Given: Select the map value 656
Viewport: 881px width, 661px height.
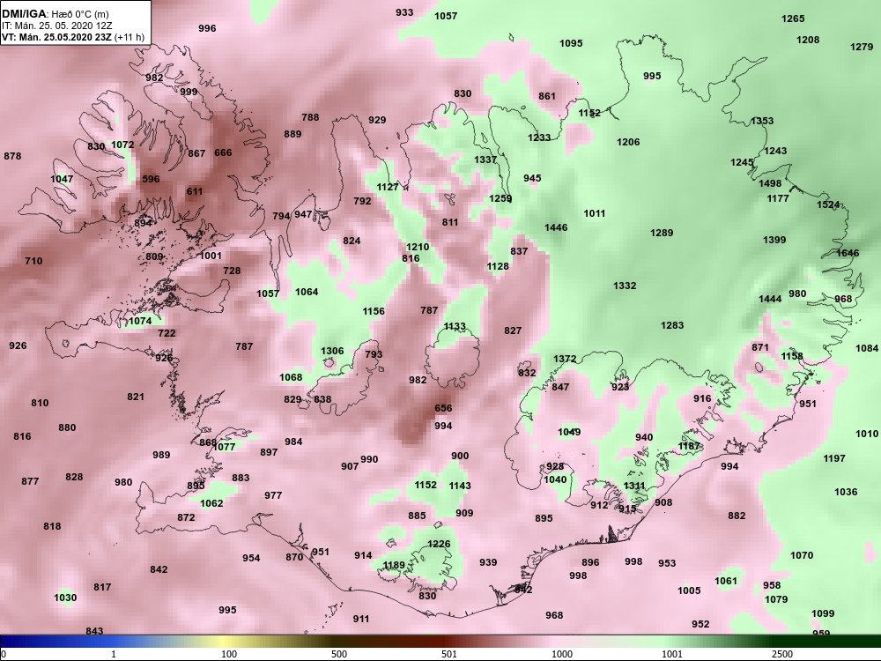Looking at the screenshot, I should click(443, 408).
